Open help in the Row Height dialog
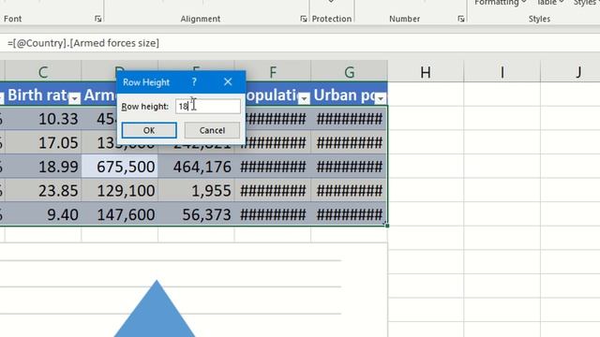Viewport: 600px width, 337px height. 194,81
